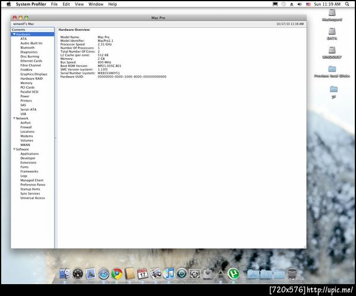356x296 pixels.
Task: Select Graphics/Displays in the sidebar
Action: pos(34,74)
